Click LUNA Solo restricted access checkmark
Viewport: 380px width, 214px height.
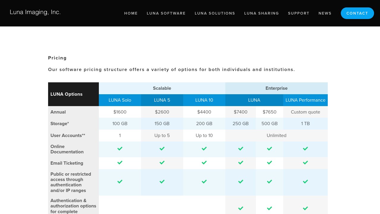[x=120, y=182]
